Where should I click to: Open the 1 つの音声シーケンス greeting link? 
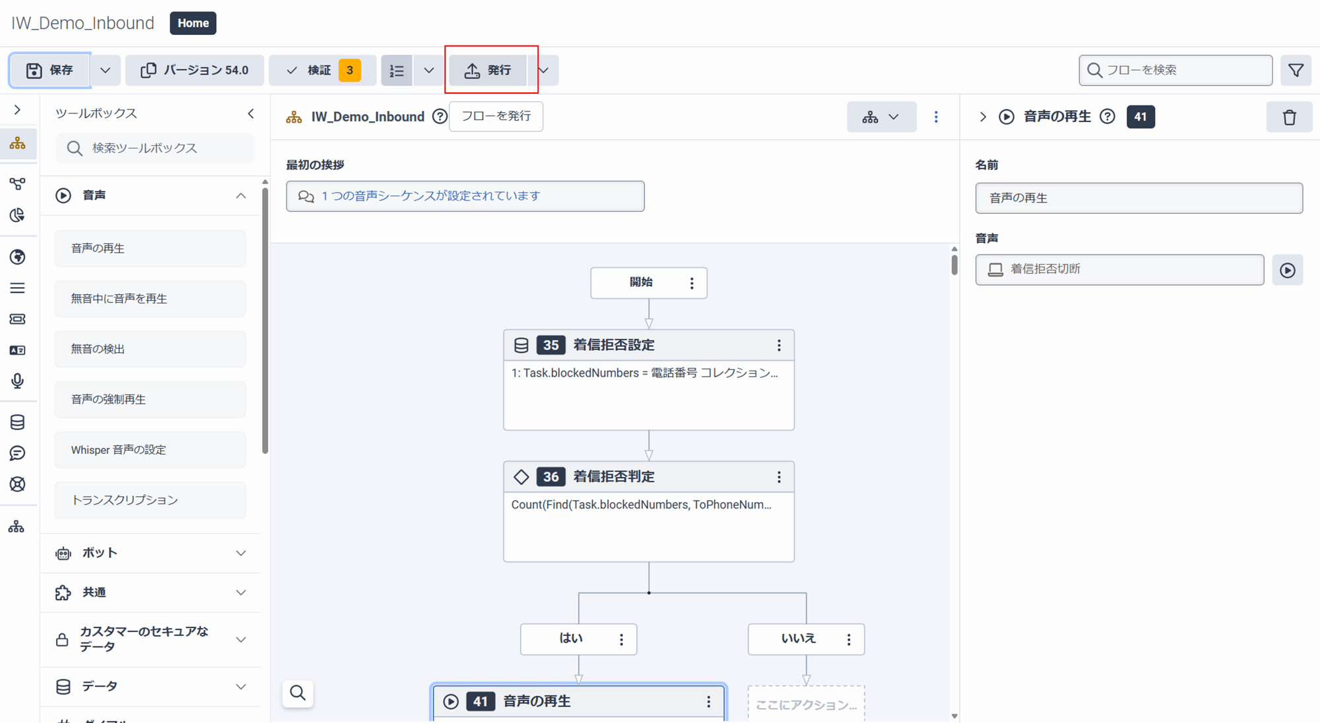430,196
